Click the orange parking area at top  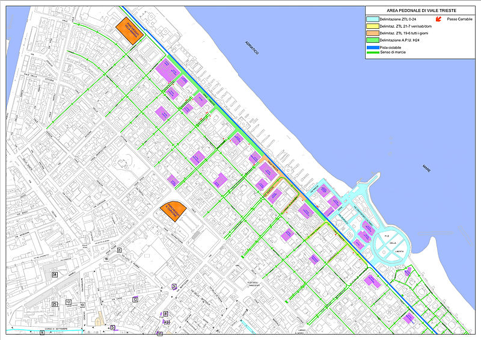(x=132, y=30)
